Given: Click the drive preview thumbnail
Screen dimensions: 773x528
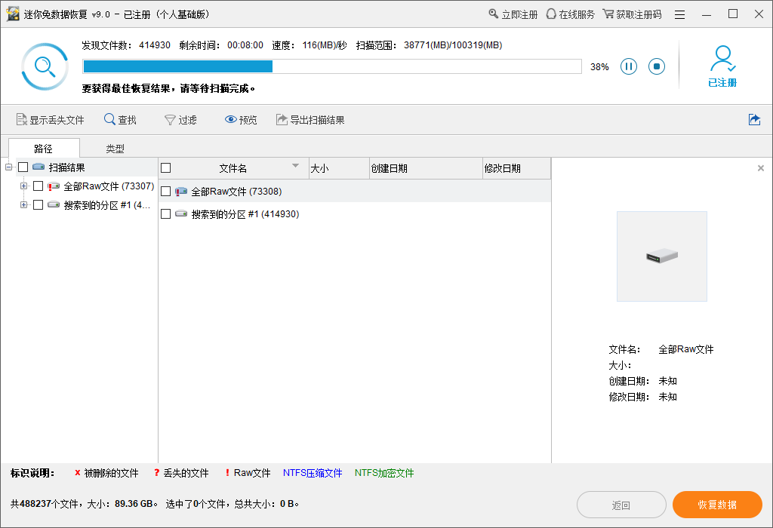Looking at the screenshot, I should (x=661, y=256).
